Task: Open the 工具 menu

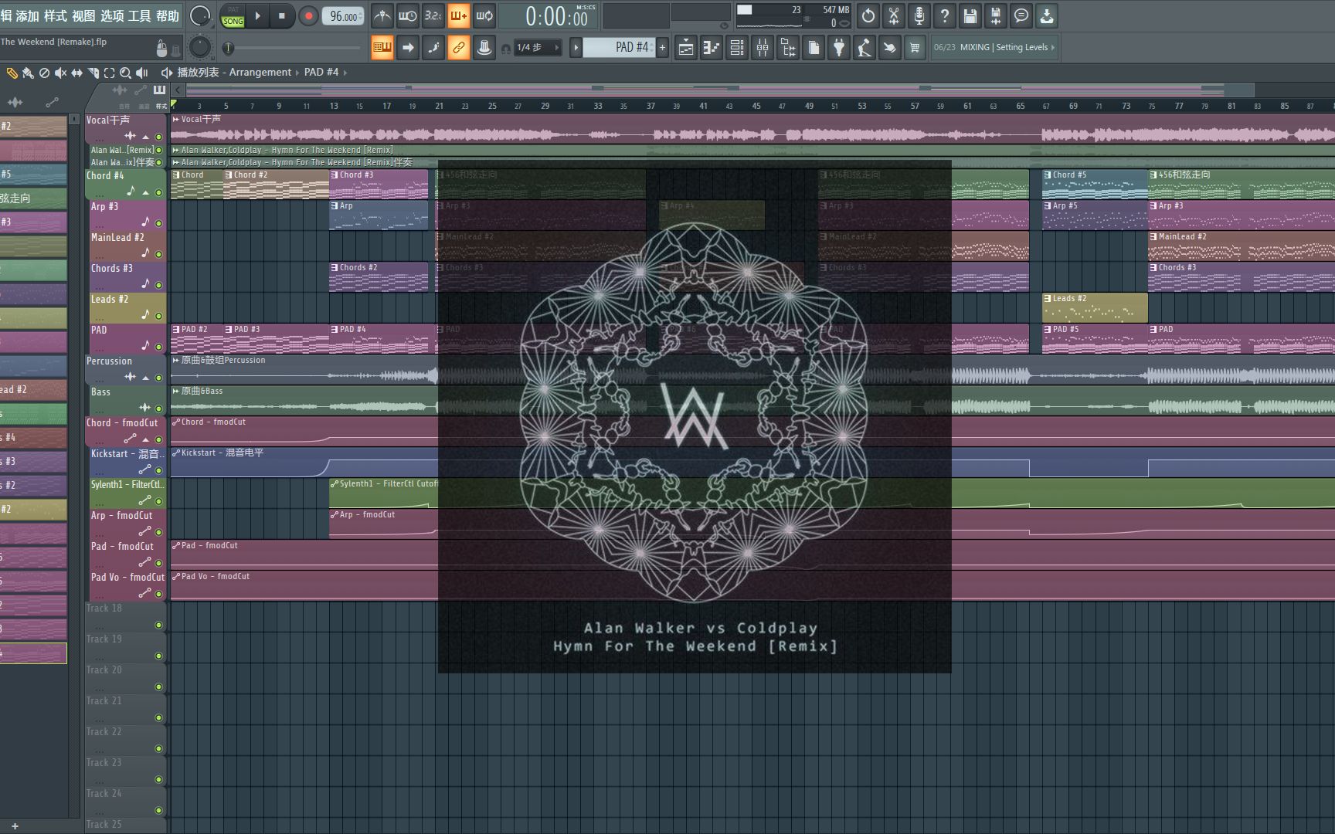Action: (139, 15)
